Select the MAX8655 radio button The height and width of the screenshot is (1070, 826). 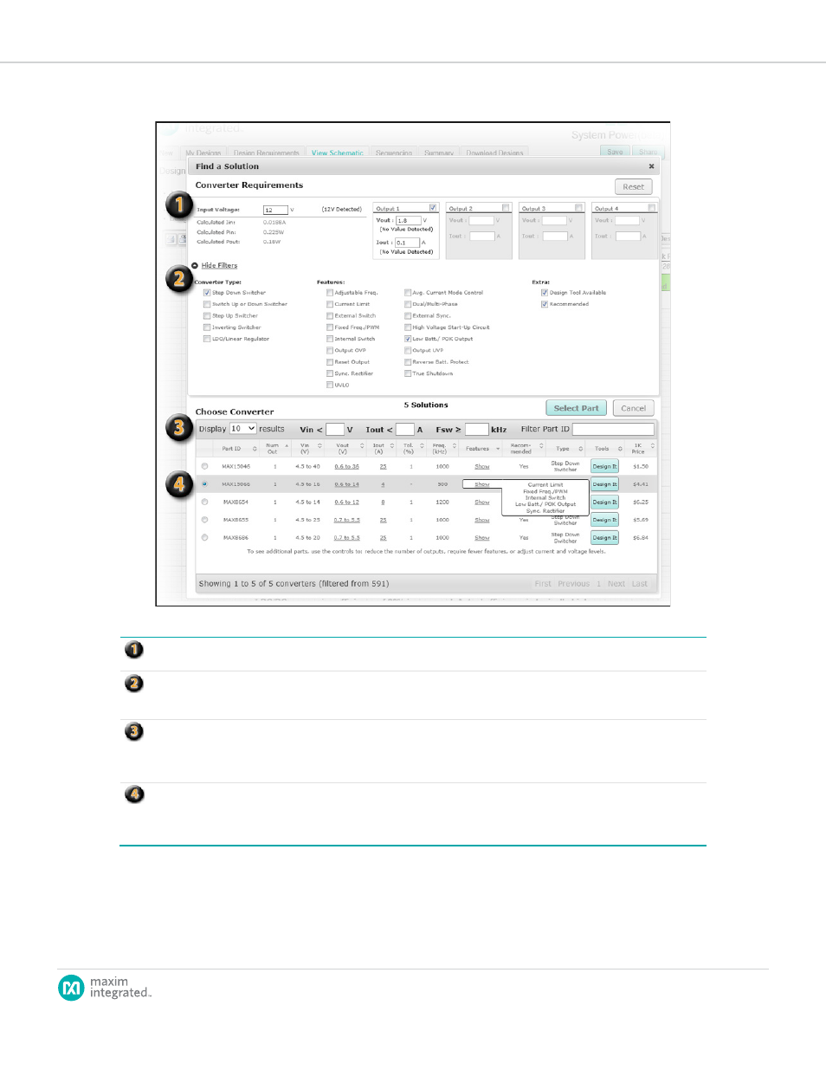[205, 520]
